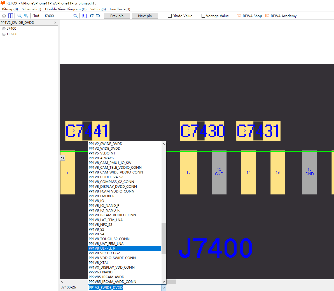Select PP2V85_IRCAM_AVDD_CONN entry
Viewport: 334px width, 291px height.
(125, 282)
